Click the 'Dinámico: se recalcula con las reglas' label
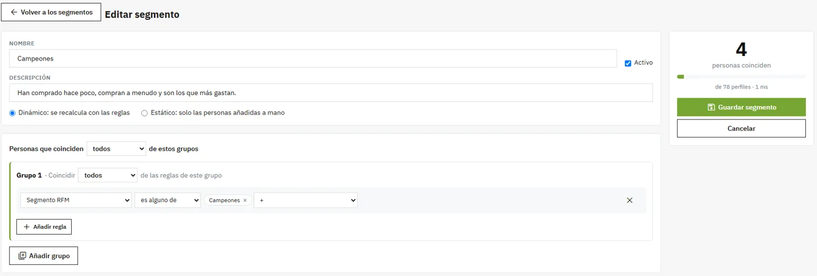817x276 pixels. coord(74,113)
